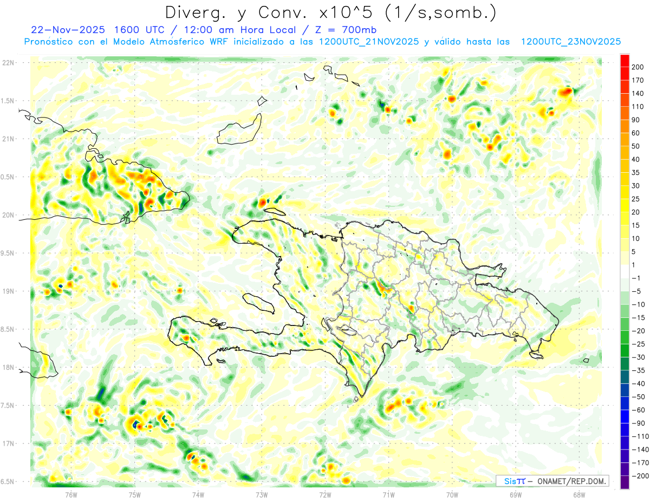Click the positive colorbar value '35'

click(636, 173)
